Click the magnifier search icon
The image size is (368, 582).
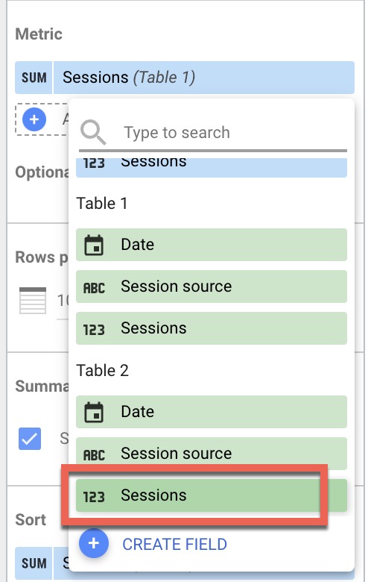tap(93, 132)
